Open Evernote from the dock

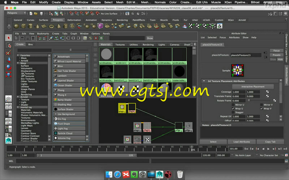tap(134, 174)
